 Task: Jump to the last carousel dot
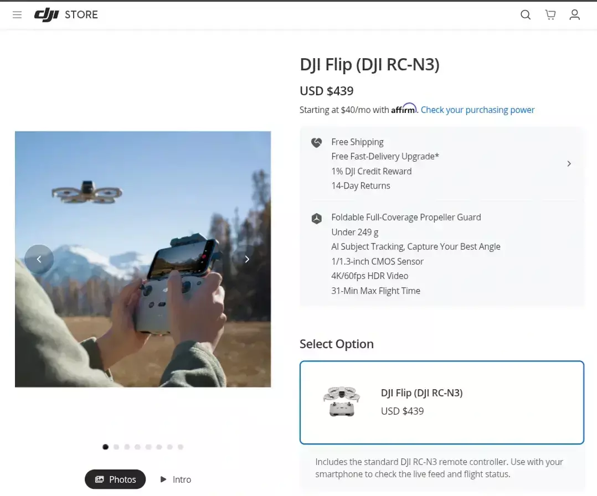[181, 447]
